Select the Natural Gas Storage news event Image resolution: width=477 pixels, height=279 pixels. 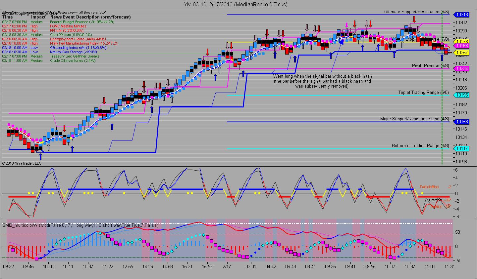point(74,52)
